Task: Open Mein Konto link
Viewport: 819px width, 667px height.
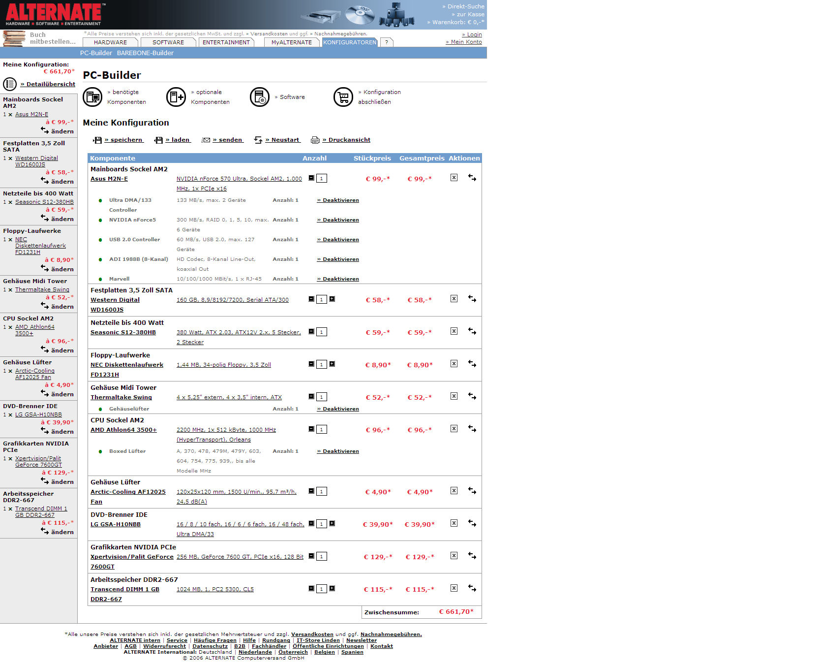Action: 464,42
